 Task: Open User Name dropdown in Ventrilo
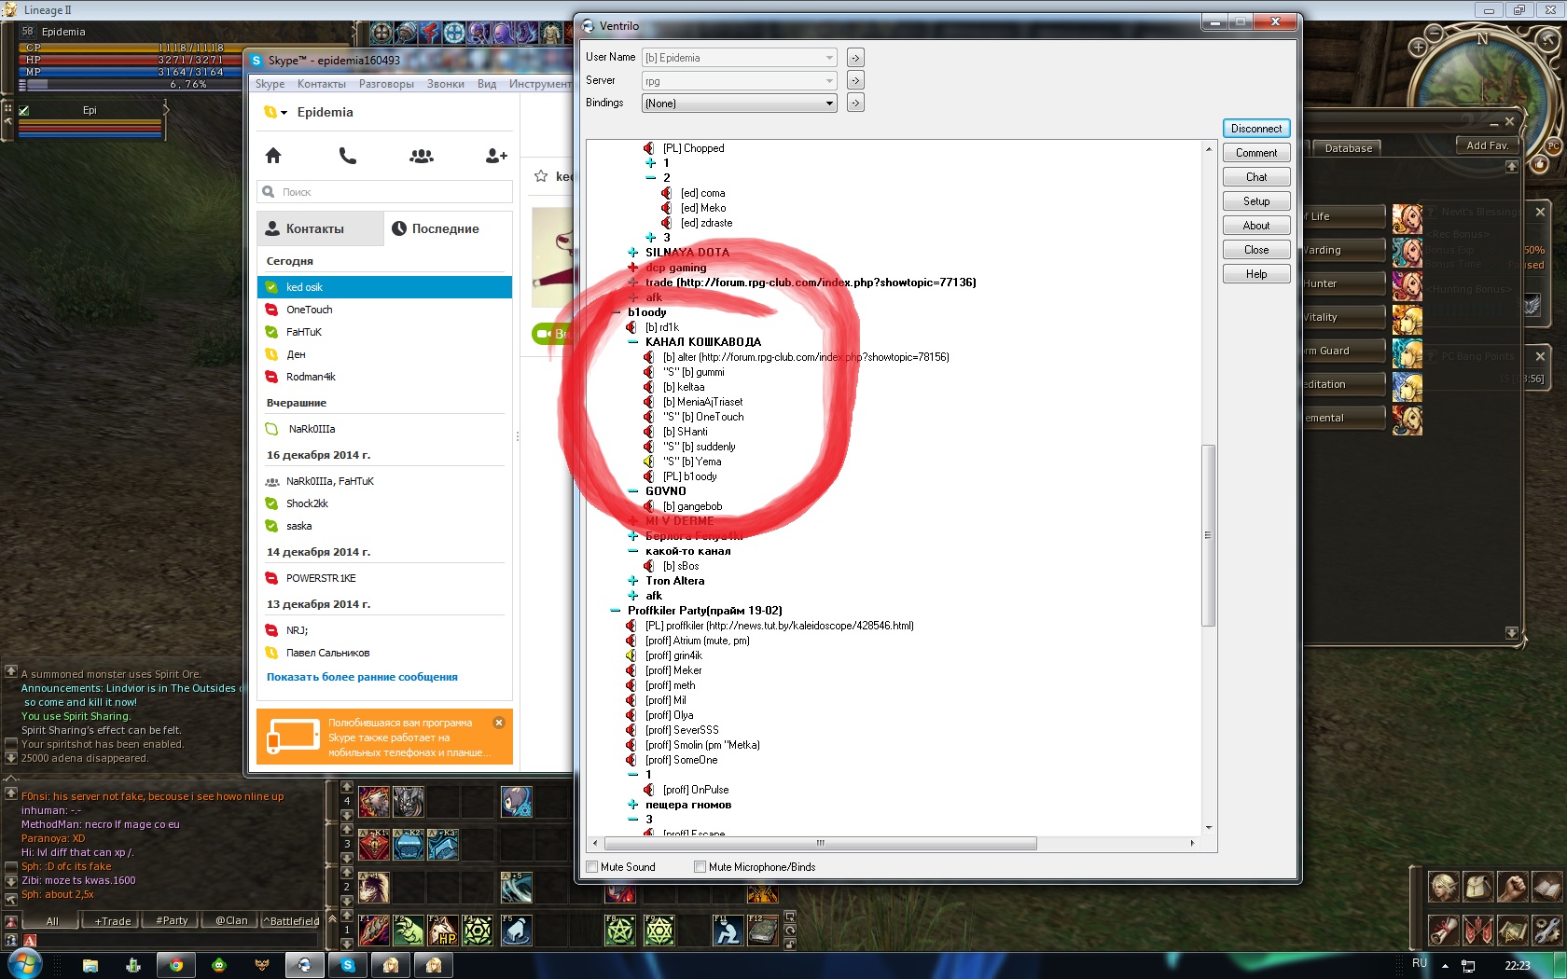tap(828, 58)
